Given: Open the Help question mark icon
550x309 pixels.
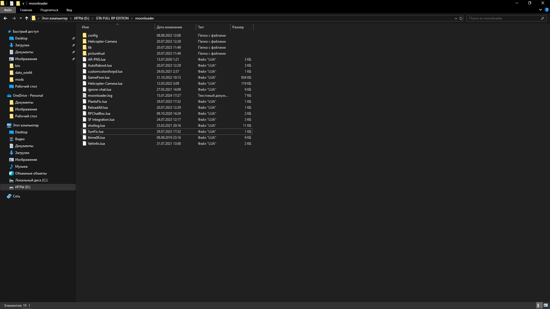Looking at the screenshot, I should (547, 10).
